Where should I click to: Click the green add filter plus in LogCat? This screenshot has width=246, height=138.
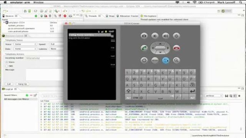pos(27,95)
